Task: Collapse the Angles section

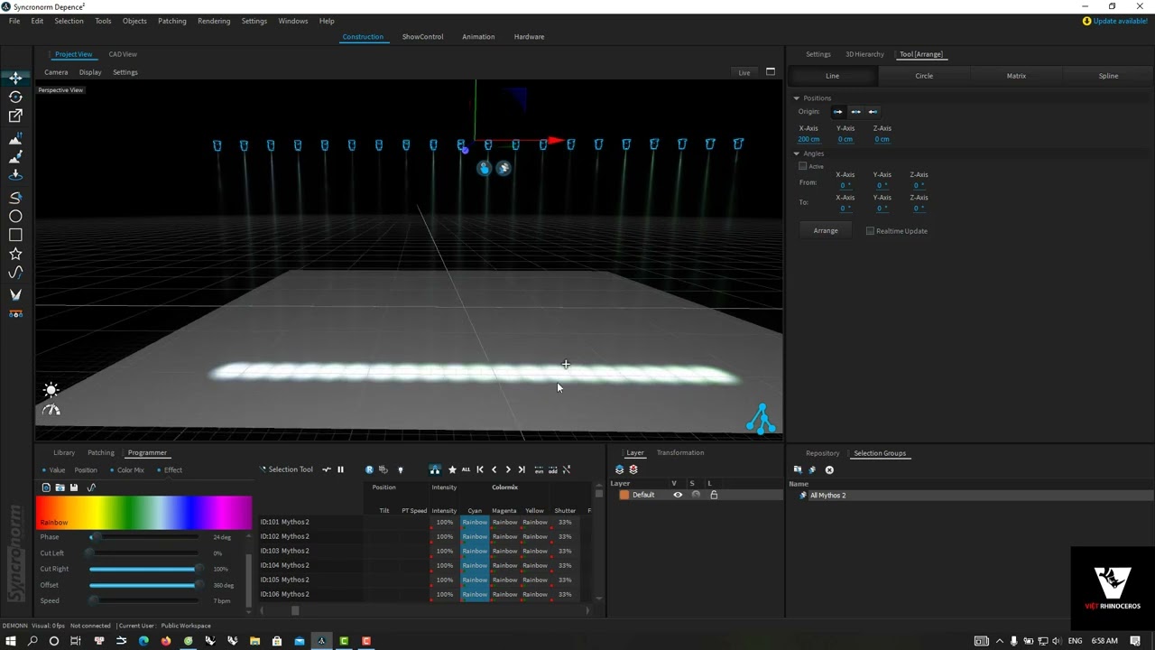Action: click(797, 153)
